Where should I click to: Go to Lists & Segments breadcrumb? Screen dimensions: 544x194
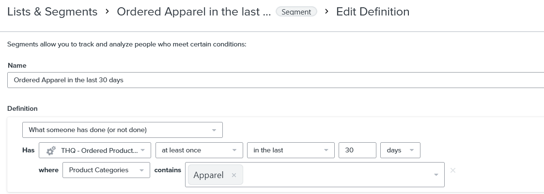[52, 12]
